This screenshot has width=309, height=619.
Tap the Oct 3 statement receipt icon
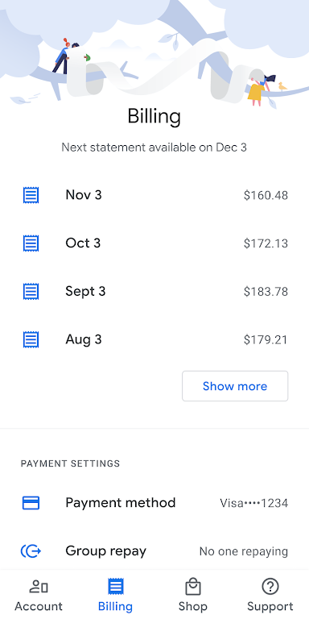click(31, 243)
